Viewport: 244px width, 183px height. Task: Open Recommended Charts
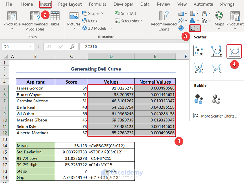[x=164, y=18]
